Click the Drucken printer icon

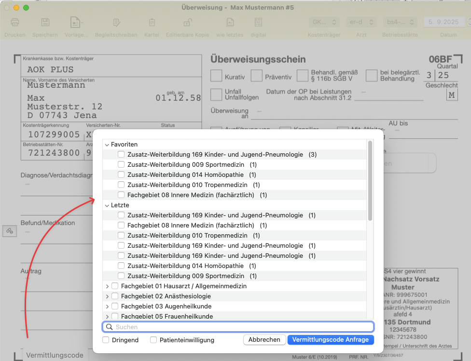click(x=14, y=22)
